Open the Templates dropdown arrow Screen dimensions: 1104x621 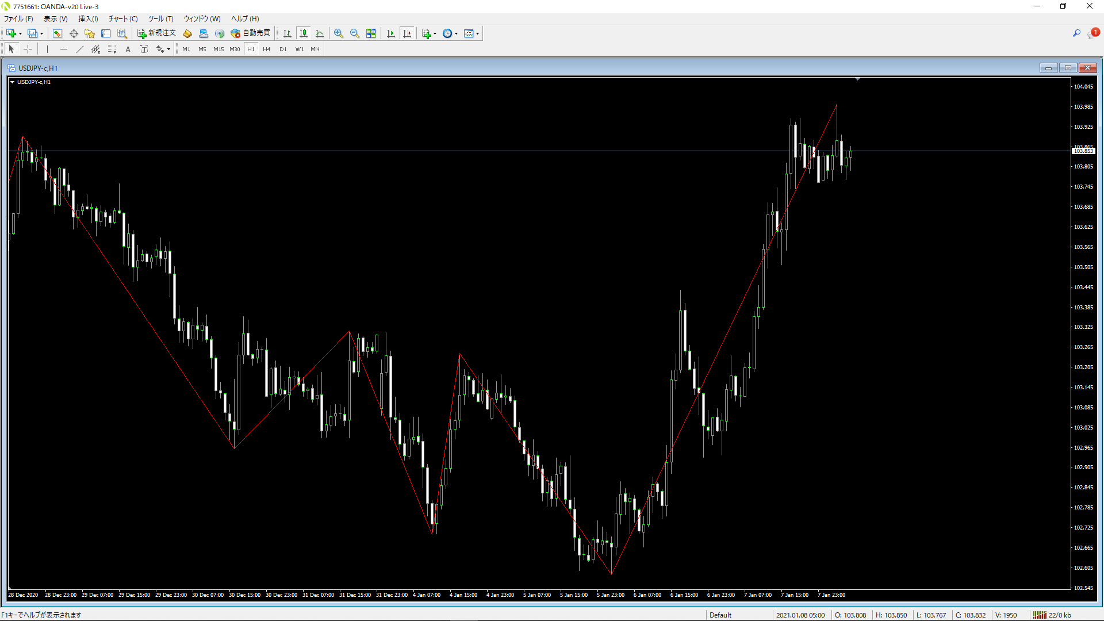pos(478,33)
